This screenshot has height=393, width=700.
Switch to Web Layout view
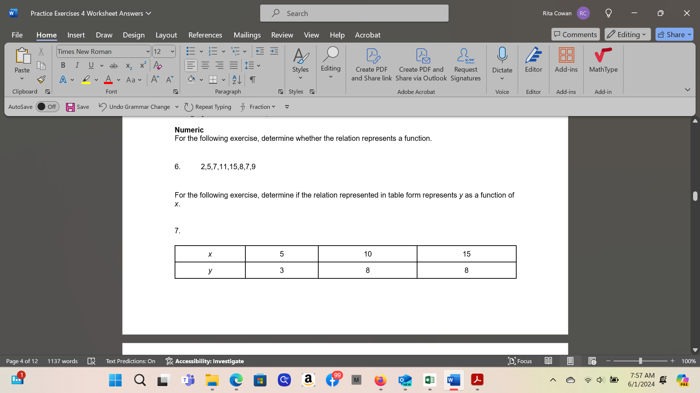click(592, 361)
